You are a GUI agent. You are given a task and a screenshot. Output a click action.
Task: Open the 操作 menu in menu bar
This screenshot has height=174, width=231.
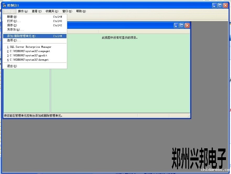pos(23,11)
